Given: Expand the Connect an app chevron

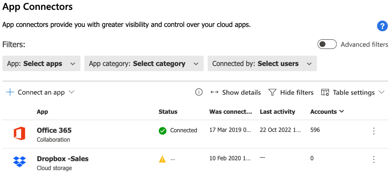Looking at the screenshot, I should pos(72,92).
